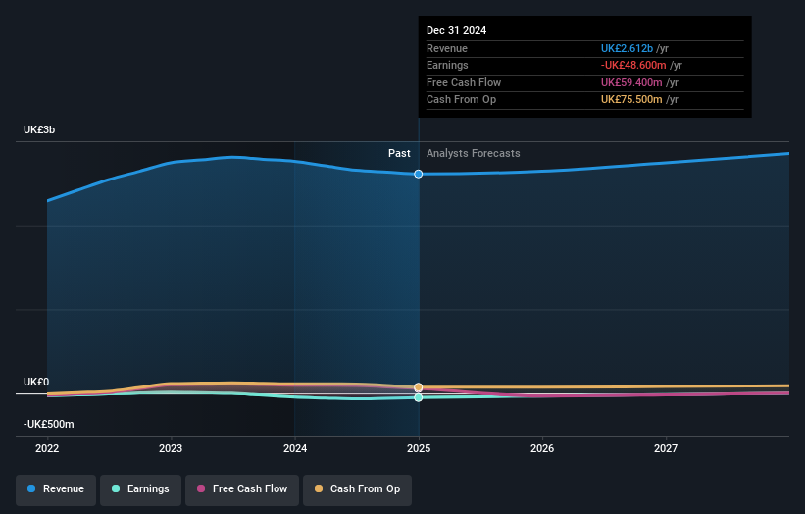Click the 2026 x-axis label
The height and width of the screenshot is (514, 805).
pyautogui.click(x=542, y=449)
